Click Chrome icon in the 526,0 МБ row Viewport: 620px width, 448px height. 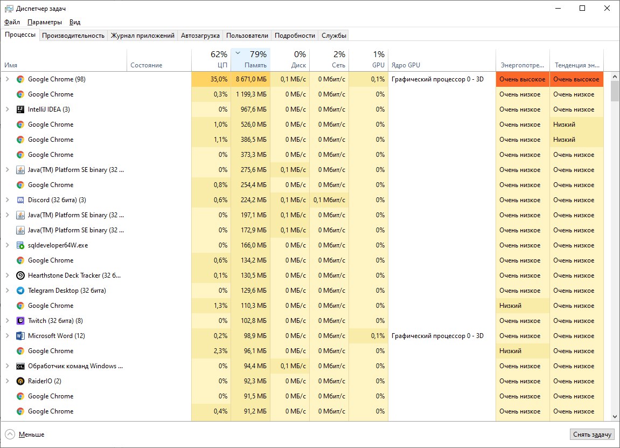[x=20, y=125]
